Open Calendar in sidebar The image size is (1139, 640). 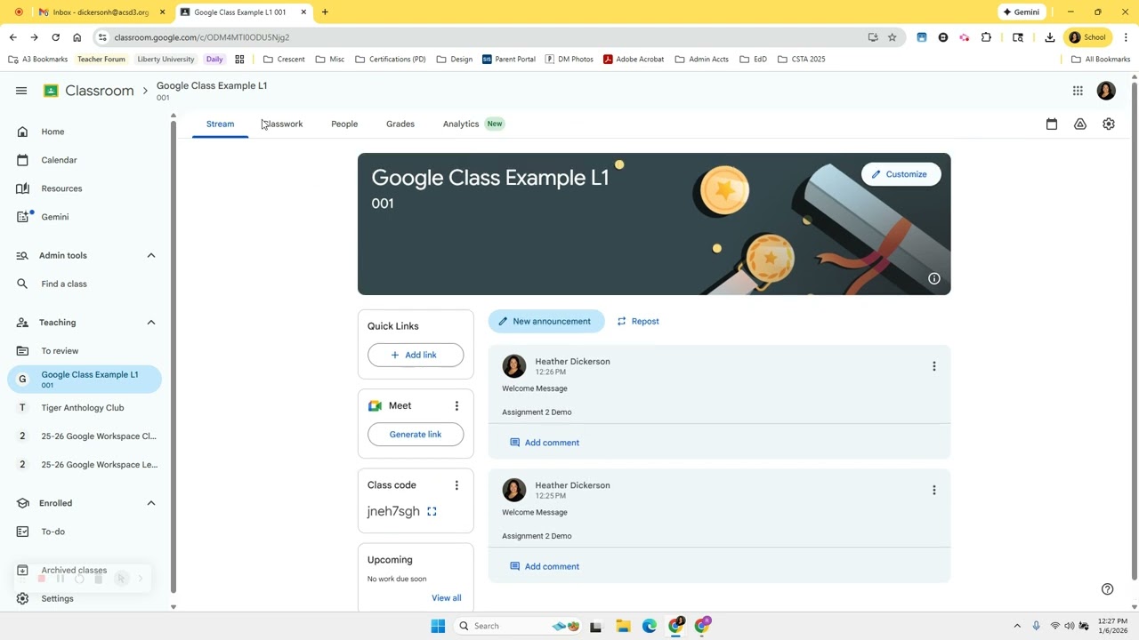click(85, 160)
